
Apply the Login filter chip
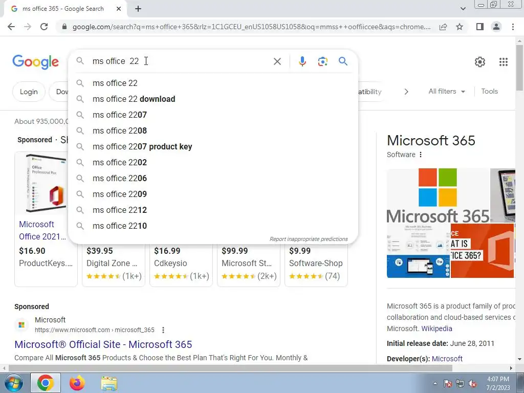pyautogui.click(x=29, y=92)
